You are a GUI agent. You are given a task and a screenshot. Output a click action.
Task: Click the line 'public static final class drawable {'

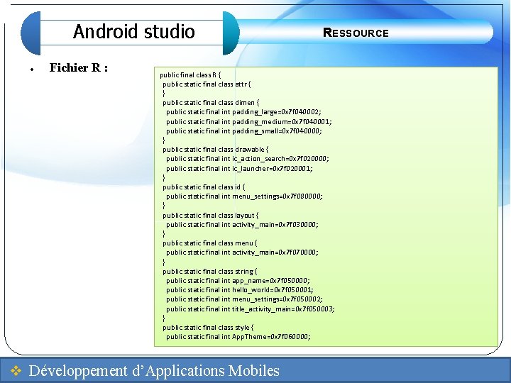[216, 150]
